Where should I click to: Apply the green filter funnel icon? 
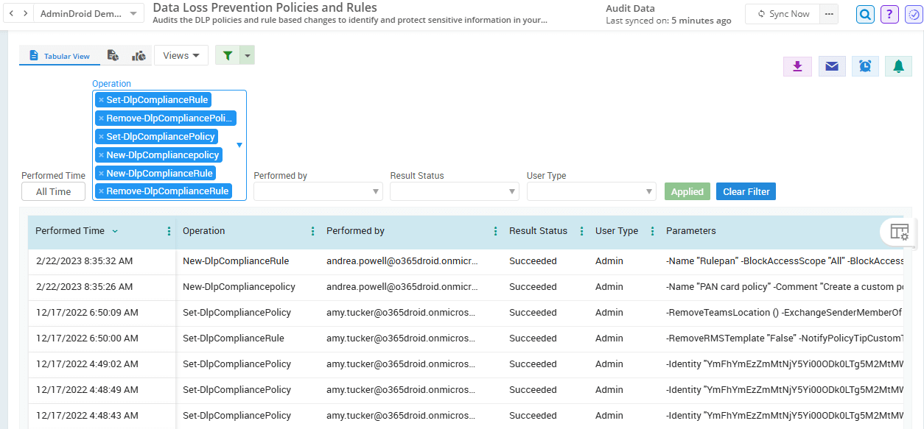pos(227,55)
